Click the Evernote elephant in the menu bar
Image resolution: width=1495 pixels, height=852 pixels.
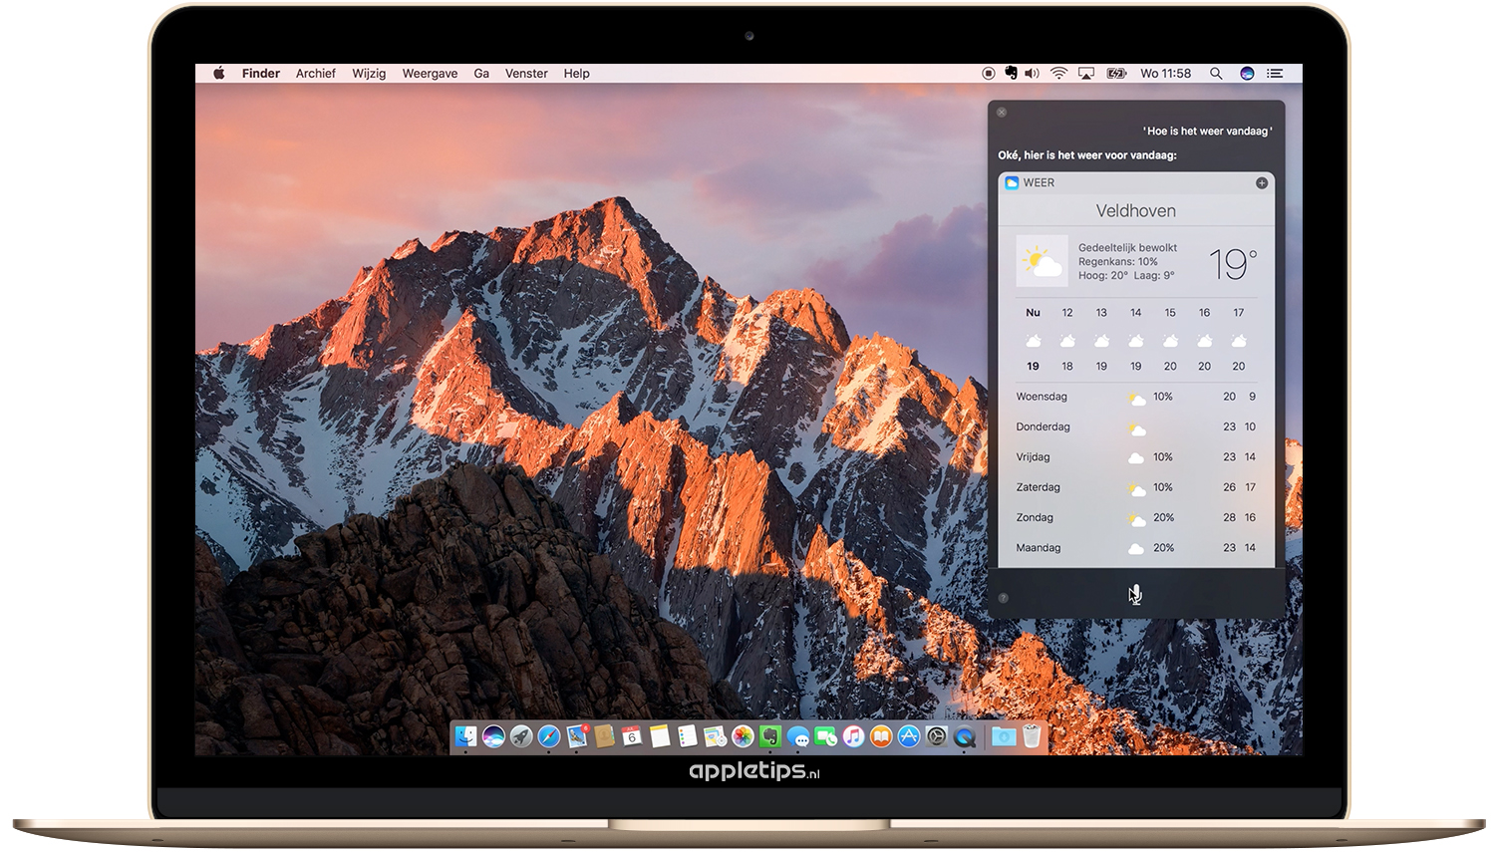pyautogui.click(x=1011, y=74)
